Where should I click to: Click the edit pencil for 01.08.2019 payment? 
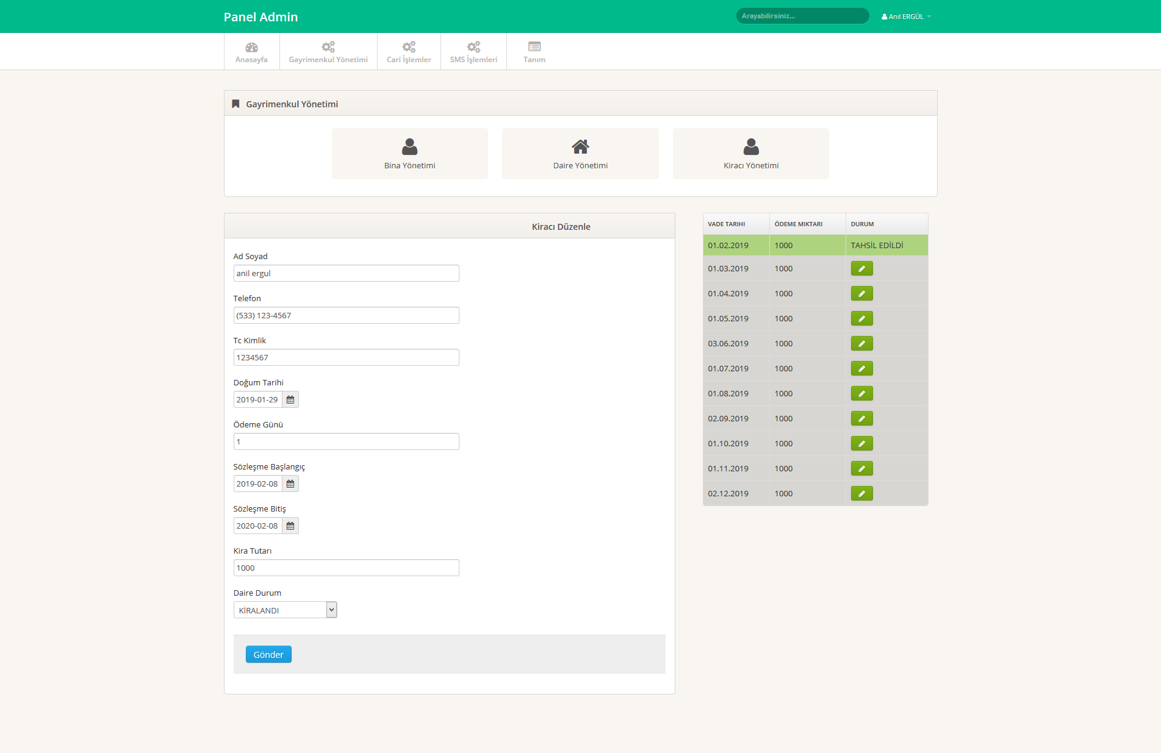861,393
